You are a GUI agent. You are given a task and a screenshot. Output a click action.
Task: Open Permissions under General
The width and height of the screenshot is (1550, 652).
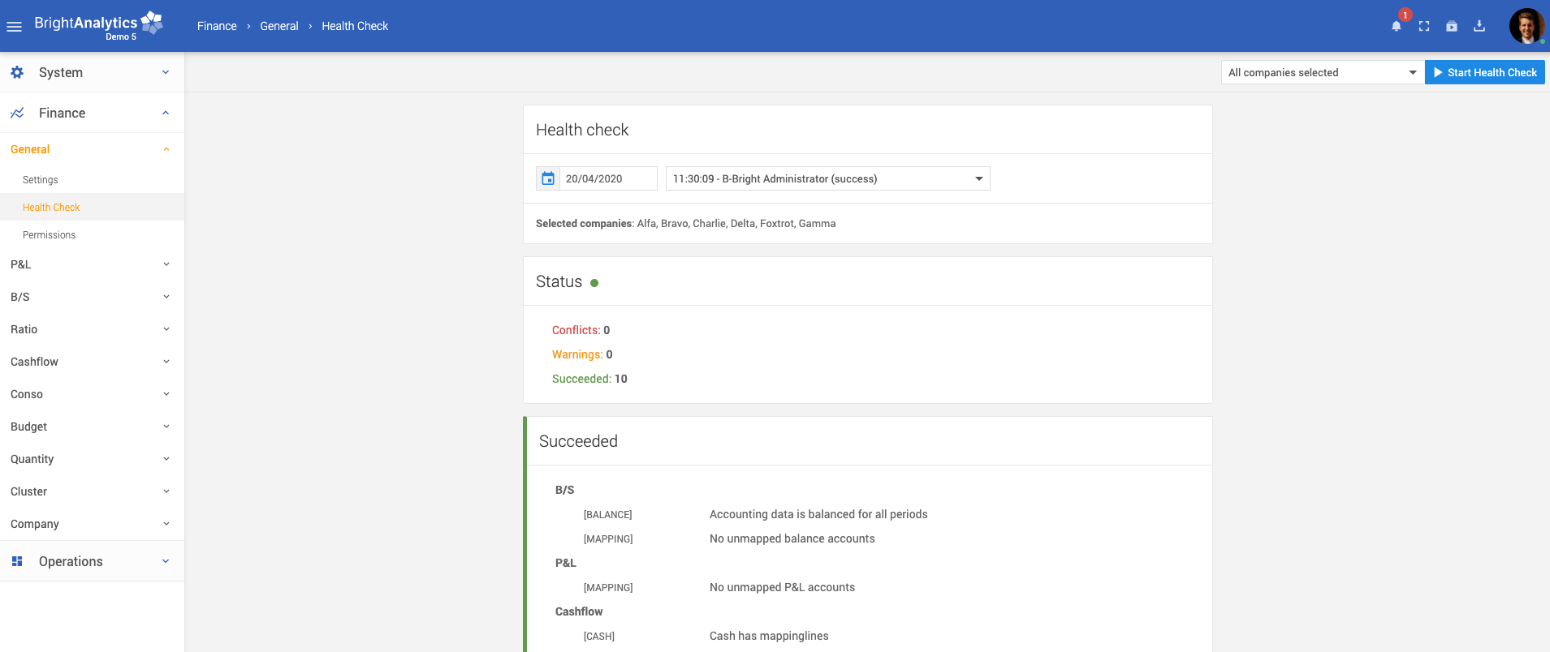click(92, 235)
